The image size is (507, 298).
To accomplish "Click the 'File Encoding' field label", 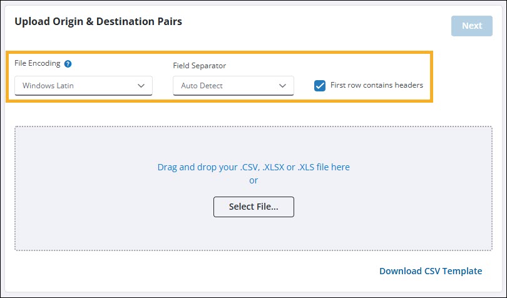I will point(38,64).
